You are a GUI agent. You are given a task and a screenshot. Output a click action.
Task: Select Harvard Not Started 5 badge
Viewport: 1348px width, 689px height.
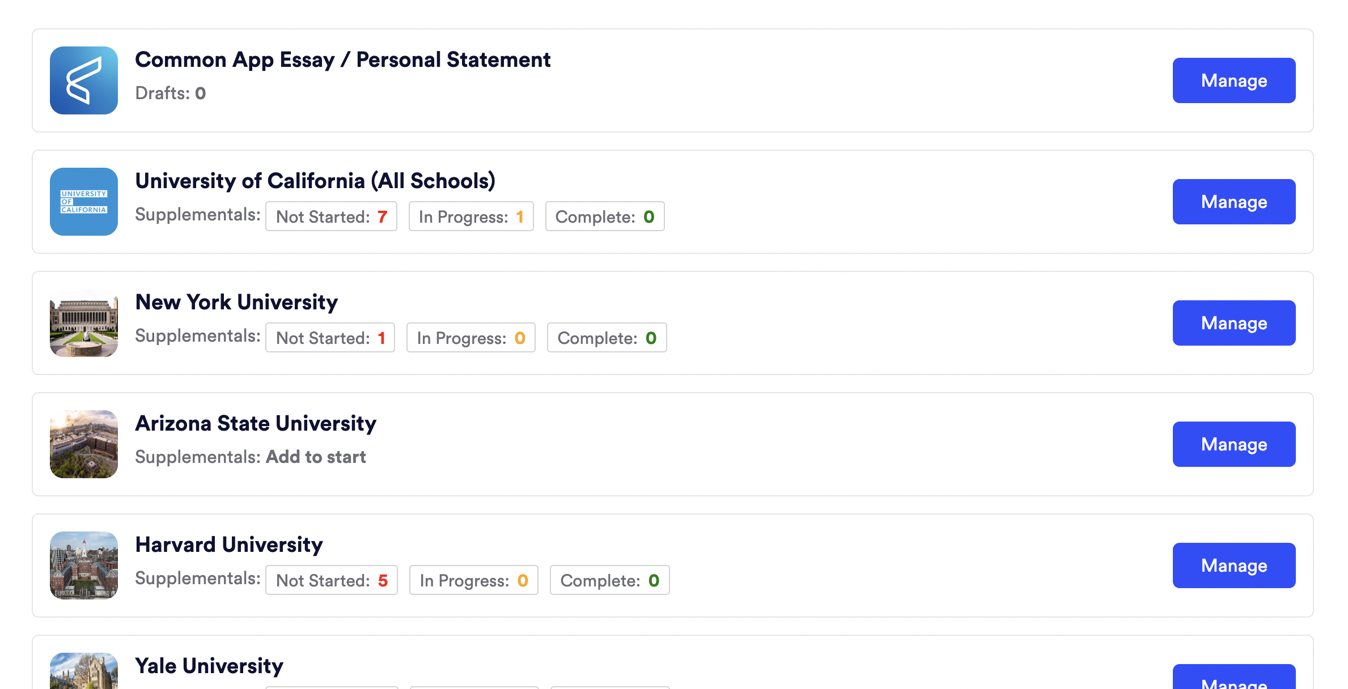click(332, 580)
